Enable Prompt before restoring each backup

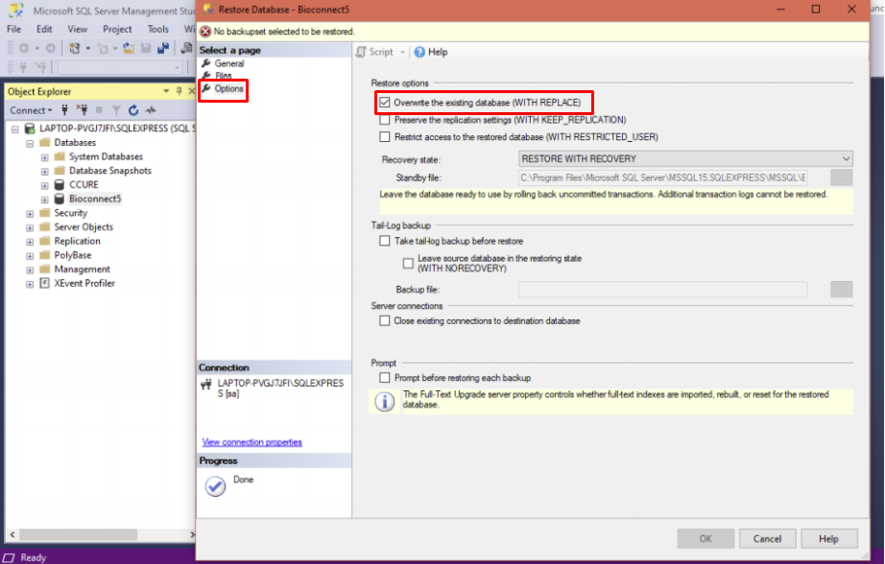click(384, 378)
